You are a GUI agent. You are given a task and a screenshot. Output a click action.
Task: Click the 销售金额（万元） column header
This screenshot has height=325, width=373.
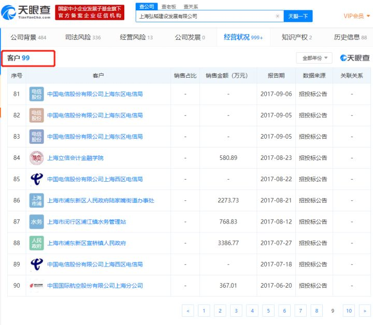(227, 76)
